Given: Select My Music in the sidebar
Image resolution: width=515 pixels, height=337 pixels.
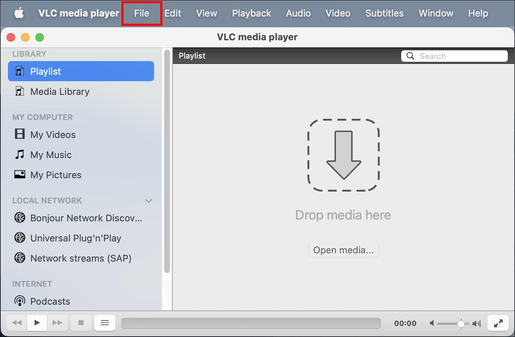Looking at the screenshot, I should 51,154.
